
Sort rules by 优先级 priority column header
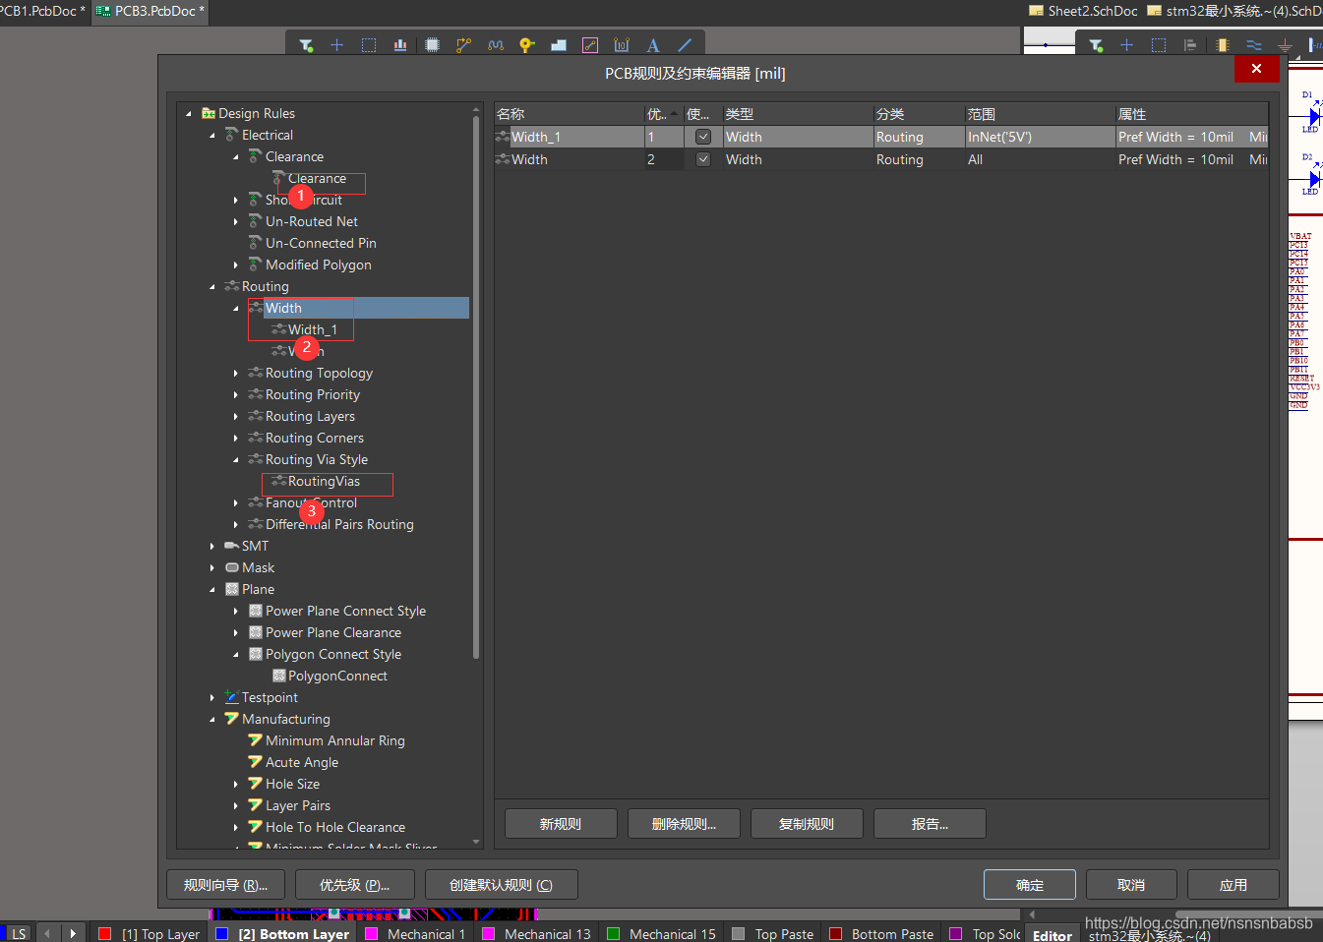point(663,114)
